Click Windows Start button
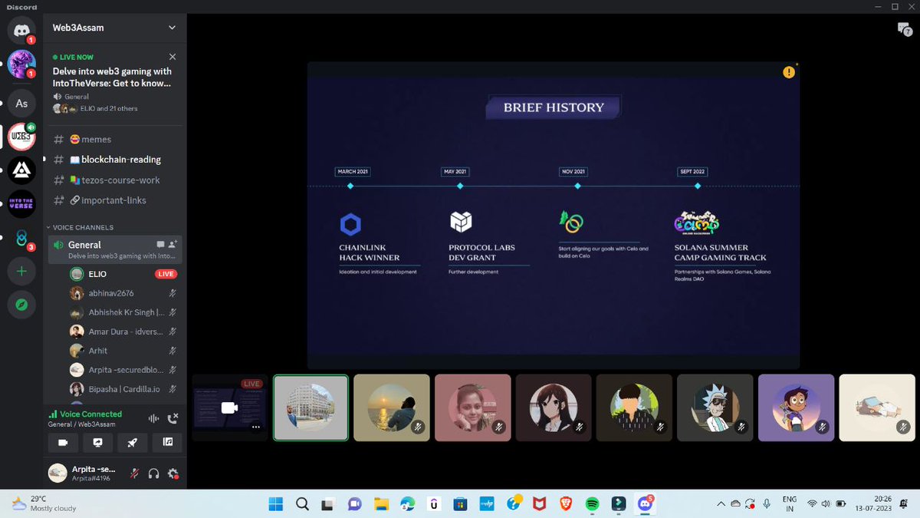This screenshot has height=518, width=920. (276, 504)
